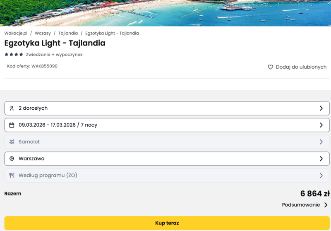Image resolution: width=331 pixels, height=231 pixels.
Task: Click the person icon beside 2 dorosłych
Action: coord(12,108)
